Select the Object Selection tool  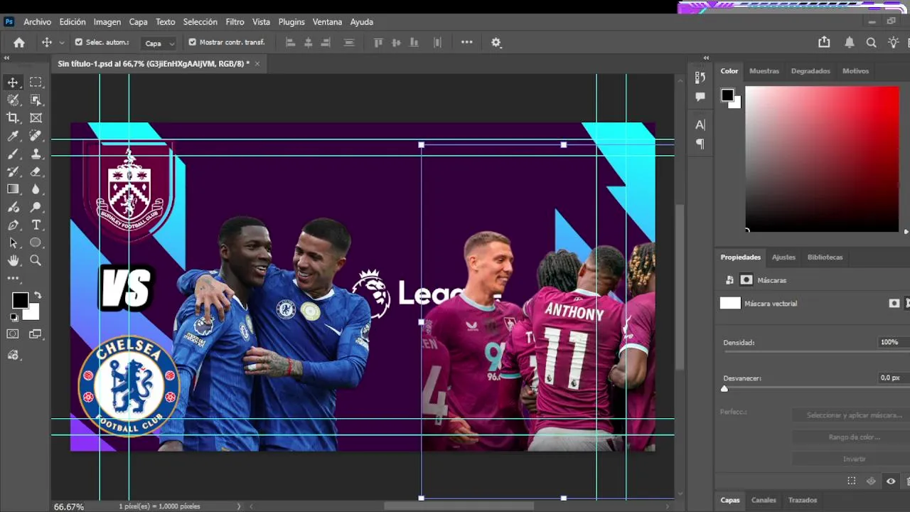pos(36,100)
